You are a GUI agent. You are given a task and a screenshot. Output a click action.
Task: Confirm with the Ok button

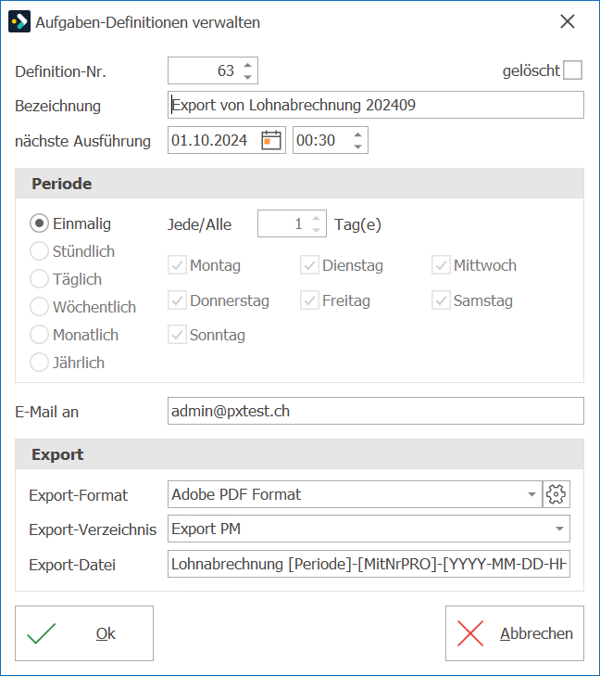pyautogui.click(x=84, y=633)
